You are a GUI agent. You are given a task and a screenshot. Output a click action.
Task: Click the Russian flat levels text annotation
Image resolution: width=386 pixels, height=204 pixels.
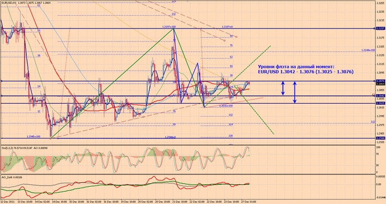[306, 69]
